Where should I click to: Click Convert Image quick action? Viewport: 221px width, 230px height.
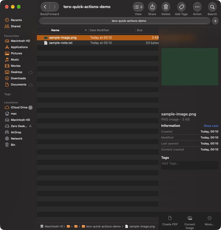(x=190, y=222)
